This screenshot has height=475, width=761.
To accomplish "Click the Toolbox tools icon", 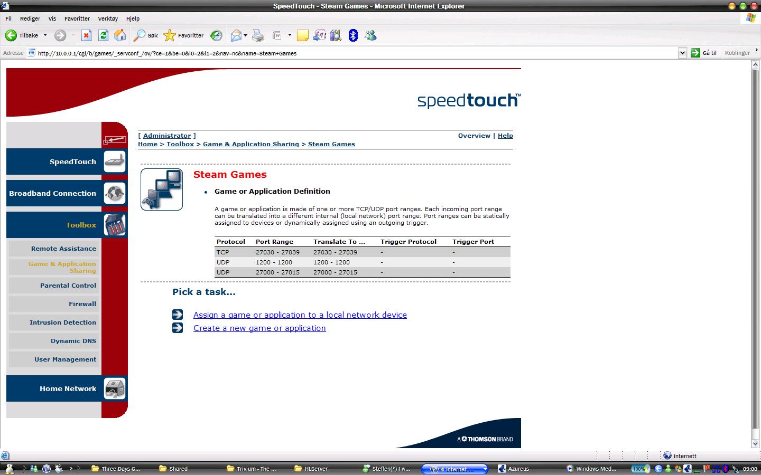I will 115,225.
